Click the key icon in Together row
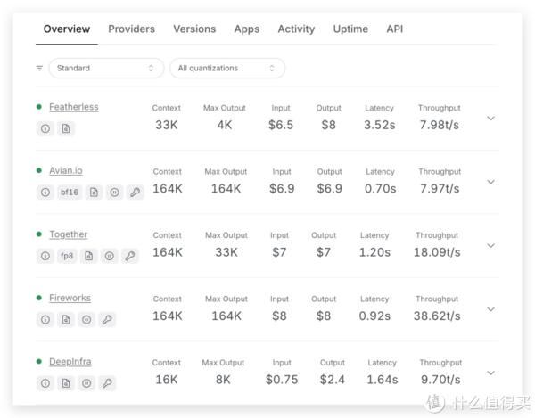This screenshot has width=535, height=418. [x=130, y=256]
